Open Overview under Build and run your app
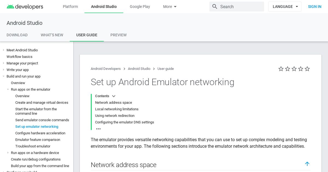328x172 pixels. coord(18,83)
